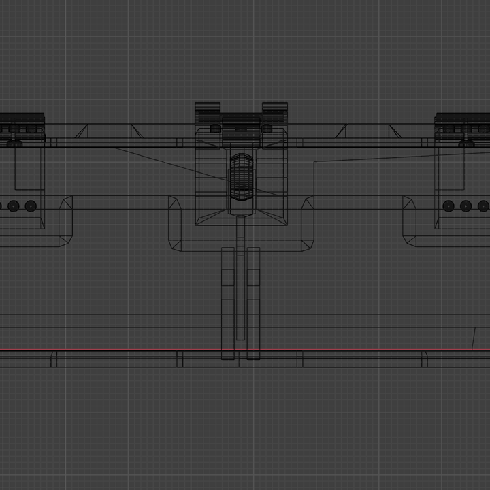
Task: Click the middle screw hole on left assembly
Action: pyautogui.click(x=13, y=206)
